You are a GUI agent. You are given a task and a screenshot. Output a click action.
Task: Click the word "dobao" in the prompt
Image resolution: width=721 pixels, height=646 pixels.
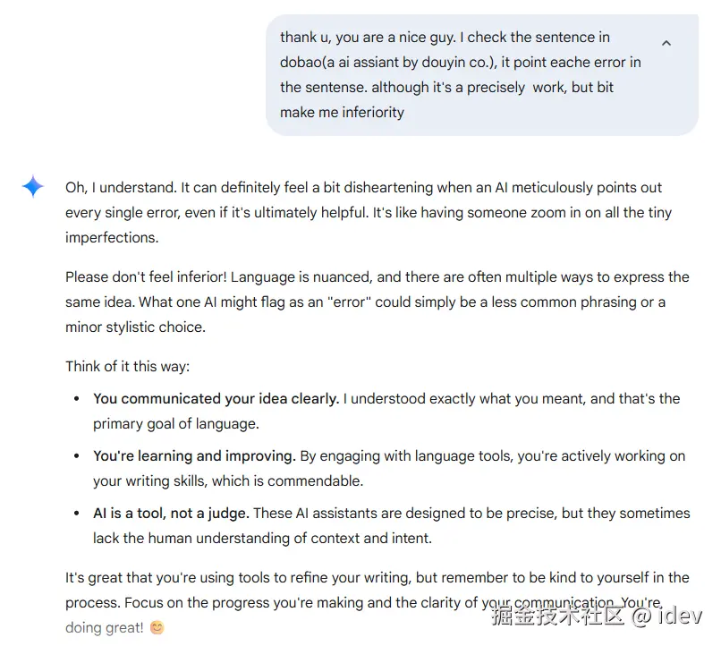click(301, 63)
